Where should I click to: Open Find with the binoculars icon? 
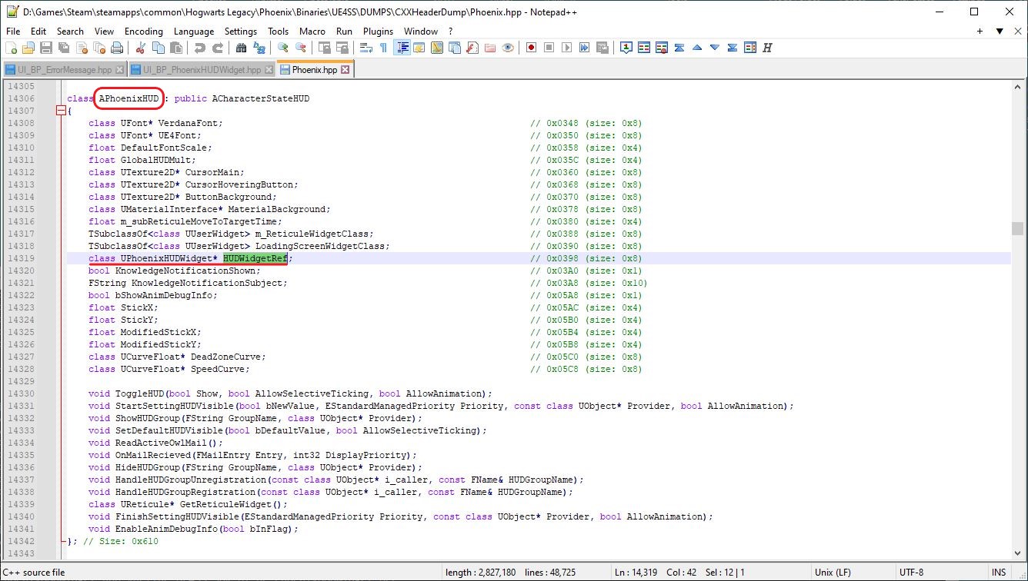tap(241, 48)
